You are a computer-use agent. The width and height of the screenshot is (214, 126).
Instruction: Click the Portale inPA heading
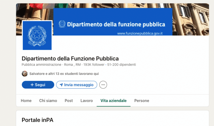point(37,120)
